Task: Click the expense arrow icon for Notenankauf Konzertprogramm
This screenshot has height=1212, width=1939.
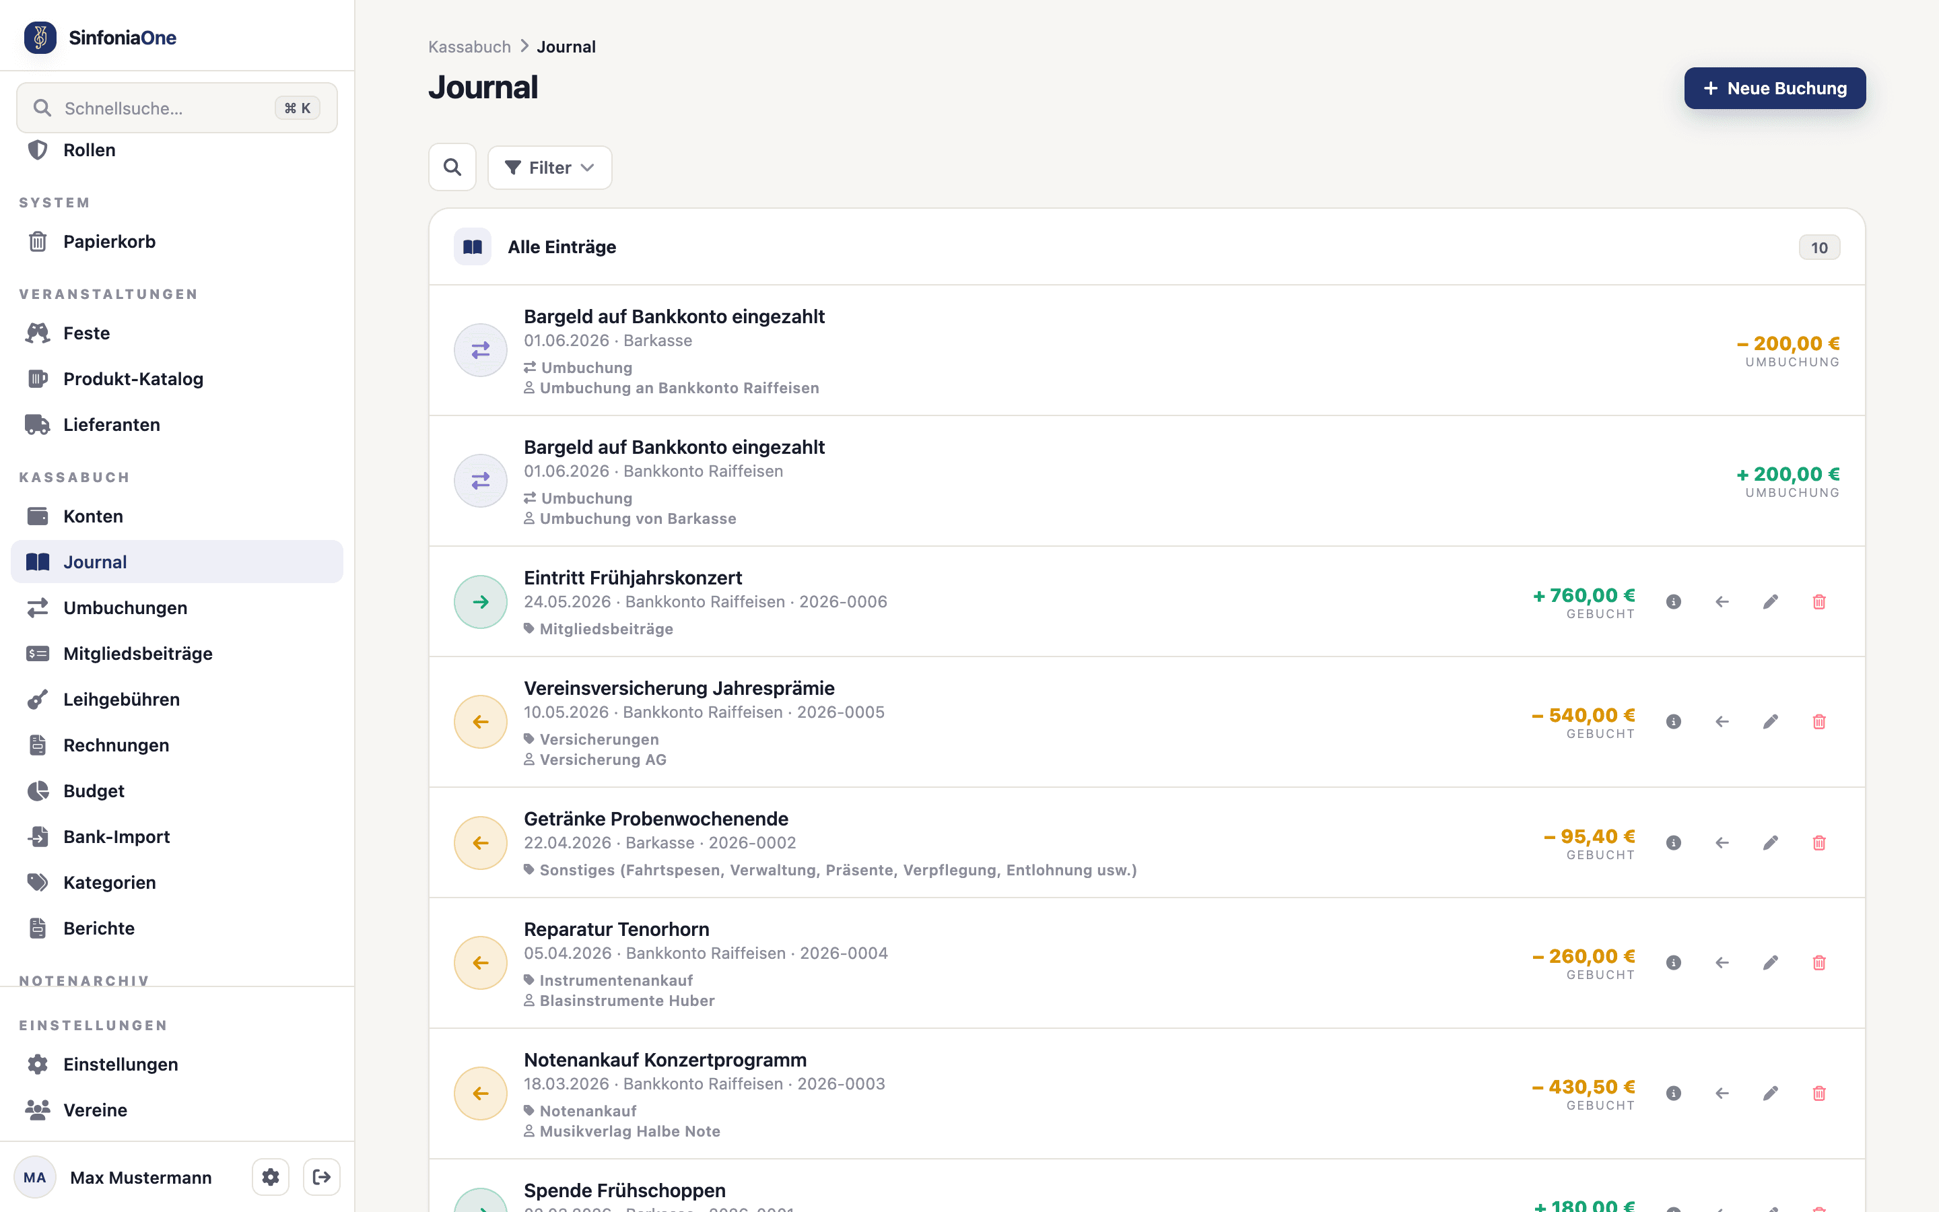Action: 481,1093
